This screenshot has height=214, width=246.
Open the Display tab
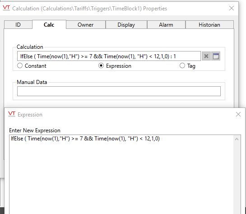[x=126, y=25]
